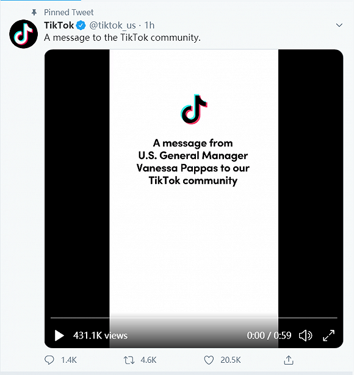Like the tweet with the heart icon
The image size is (354, 375).
pyautogui.click(x=209, y=360)
